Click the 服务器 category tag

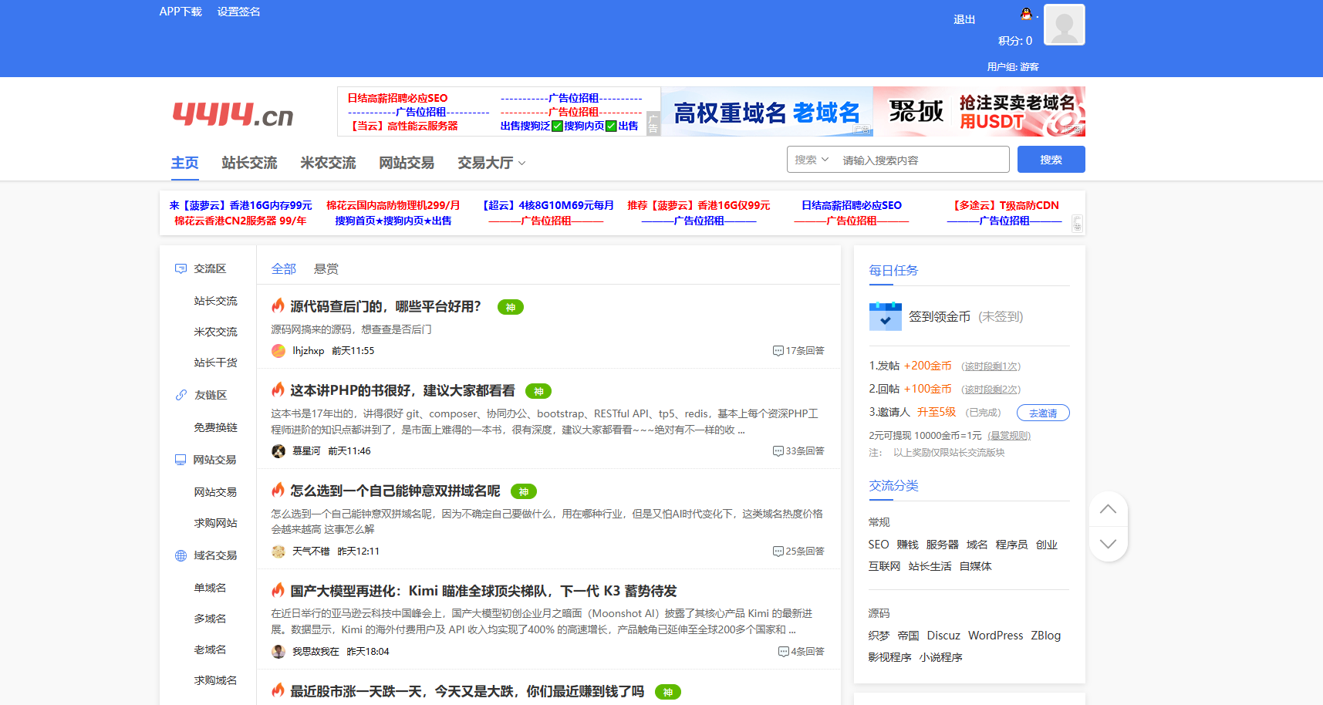(943, 545)
